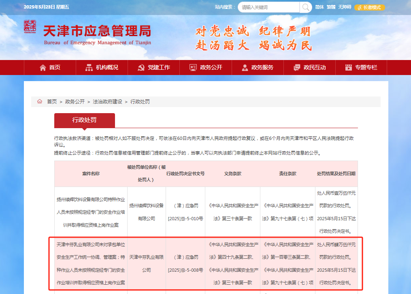The width and height of the screenshot is (411, 294).
Task: Click the home icon in the breadcrumb
Action: (40, 101)
